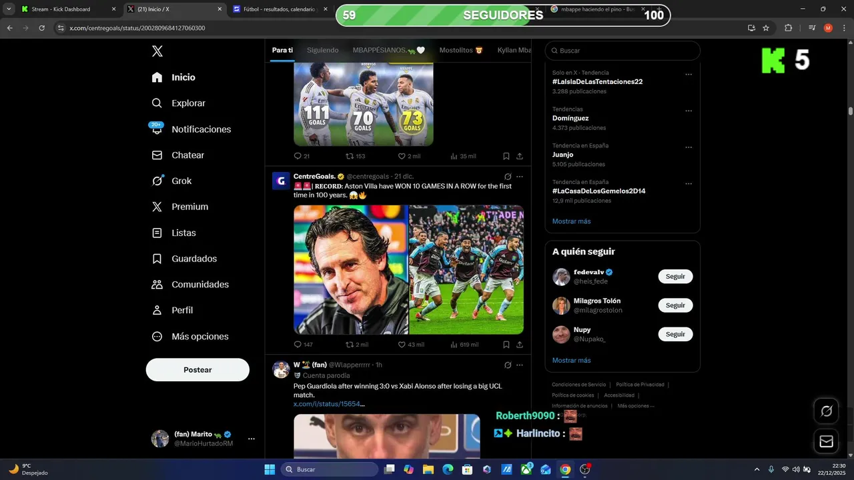Open Listas in sidebar
This screenshot has height=480, width=854.
pos(173,233)
